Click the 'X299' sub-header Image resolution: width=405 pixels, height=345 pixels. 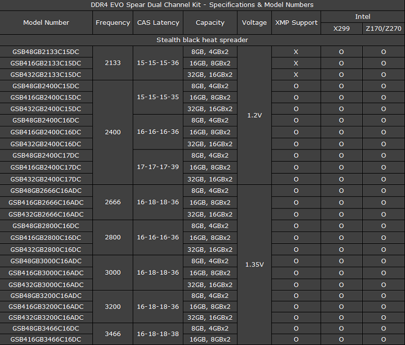[341, 29]
